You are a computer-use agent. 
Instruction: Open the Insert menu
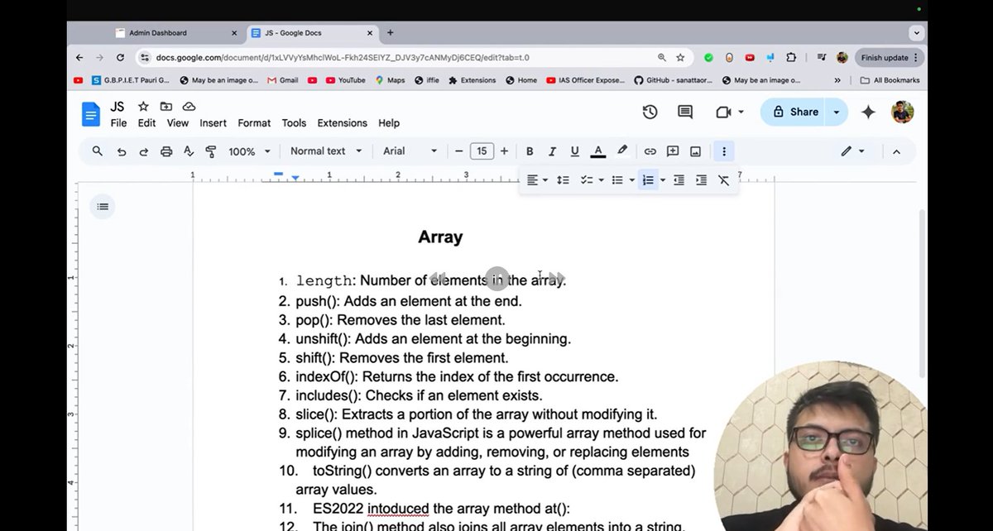pyautogui.click(x=213, y=123)
